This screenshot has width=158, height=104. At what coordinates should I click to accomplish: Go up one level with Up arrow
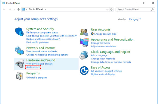point(19,10)
